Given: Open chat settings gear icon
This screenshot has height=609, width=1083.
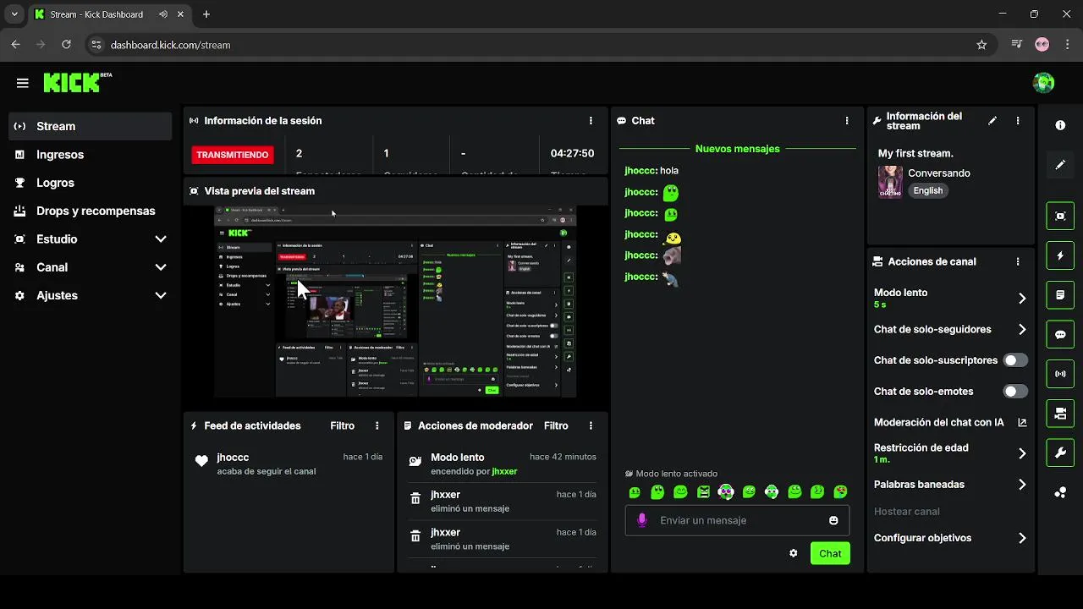Looking at the screenshot, I should 794,553.
